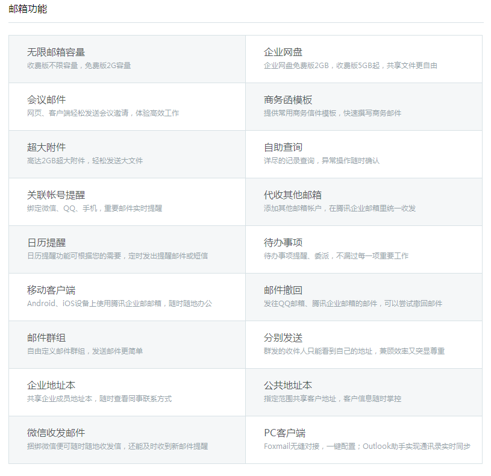Click the 邮箱功能 section header
Screen dimensions: 491x476
[28, 9]
